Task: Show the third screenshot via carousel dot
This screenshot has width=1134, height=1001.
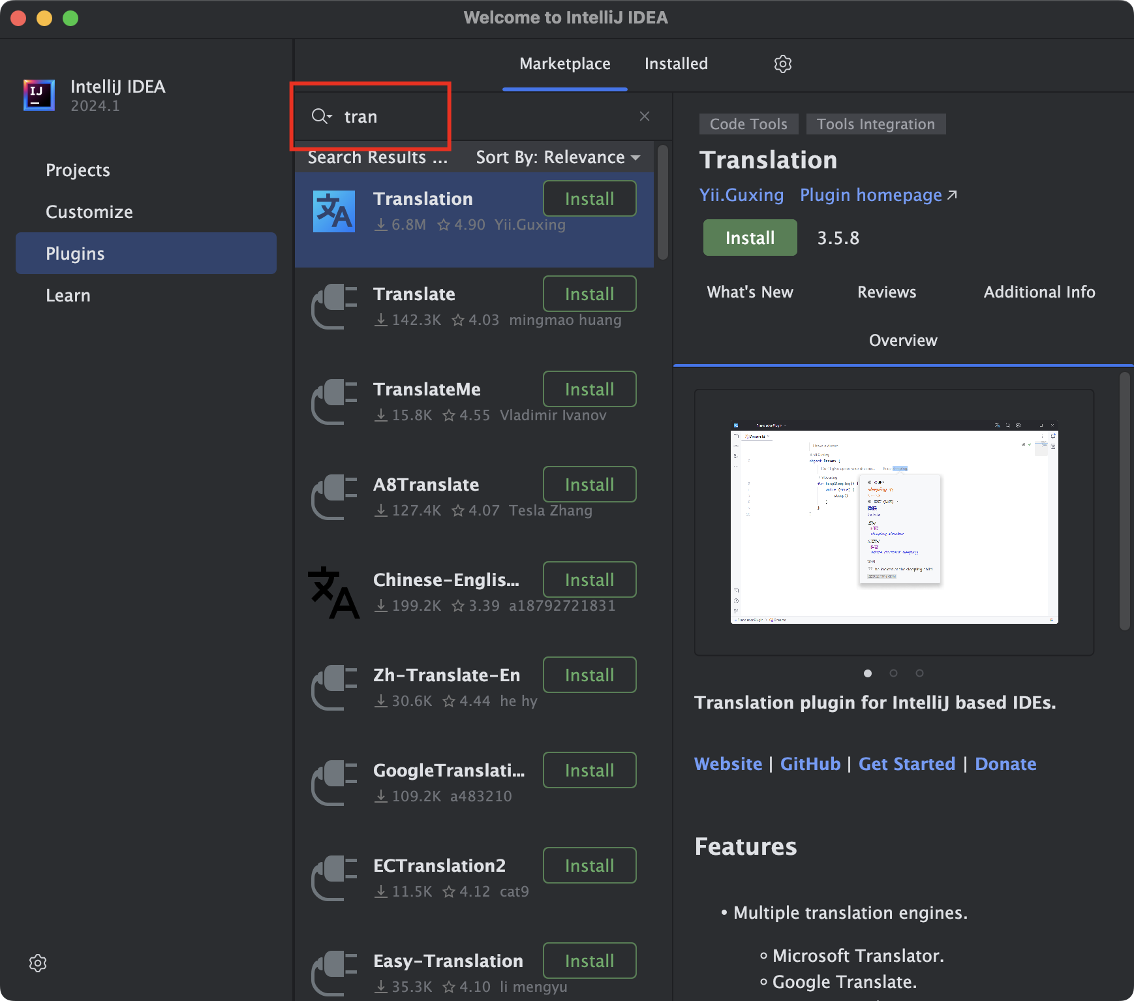Action: click(919, 673)
